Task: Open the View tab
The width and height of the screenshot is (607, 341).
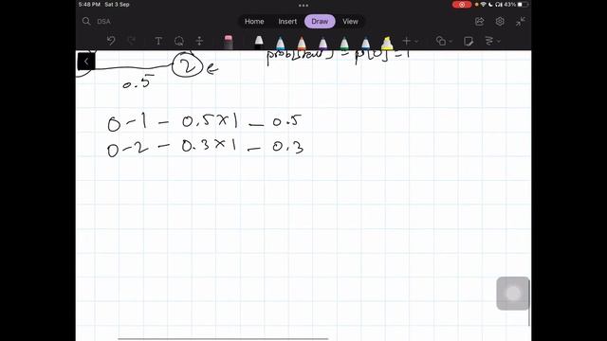Action: point(350,22)
